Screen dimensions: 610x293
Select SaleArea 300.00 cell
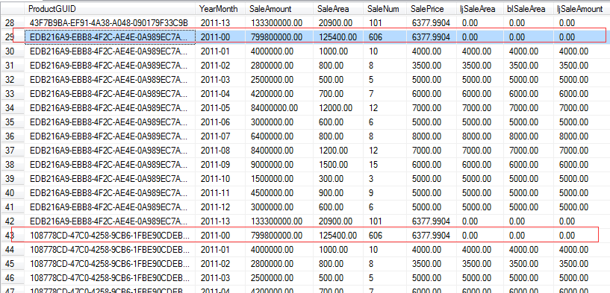[x=338, y=179]
